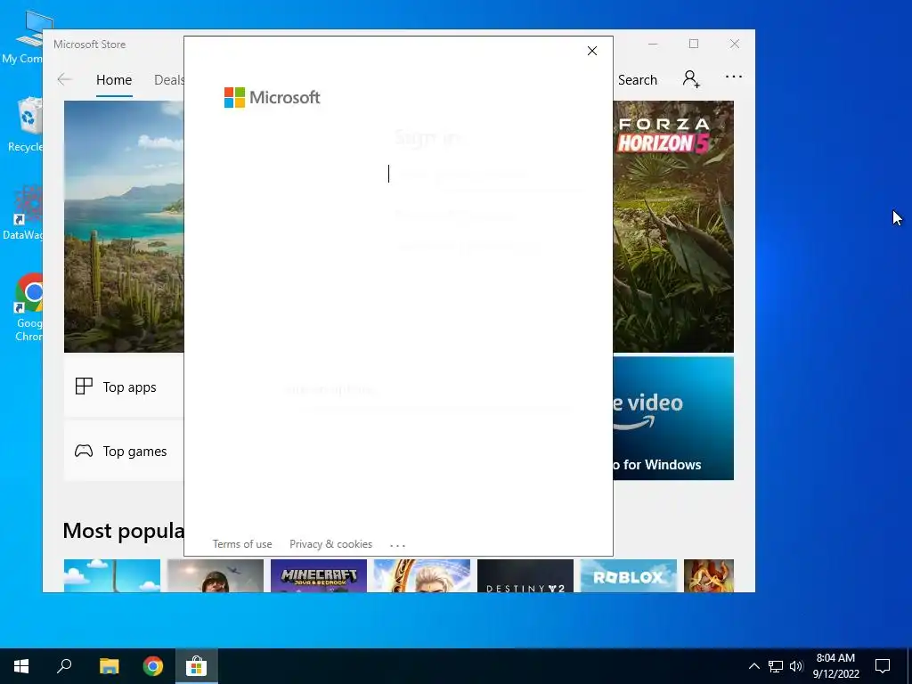
Task: Open taskbar search
Action: point(64,666)
